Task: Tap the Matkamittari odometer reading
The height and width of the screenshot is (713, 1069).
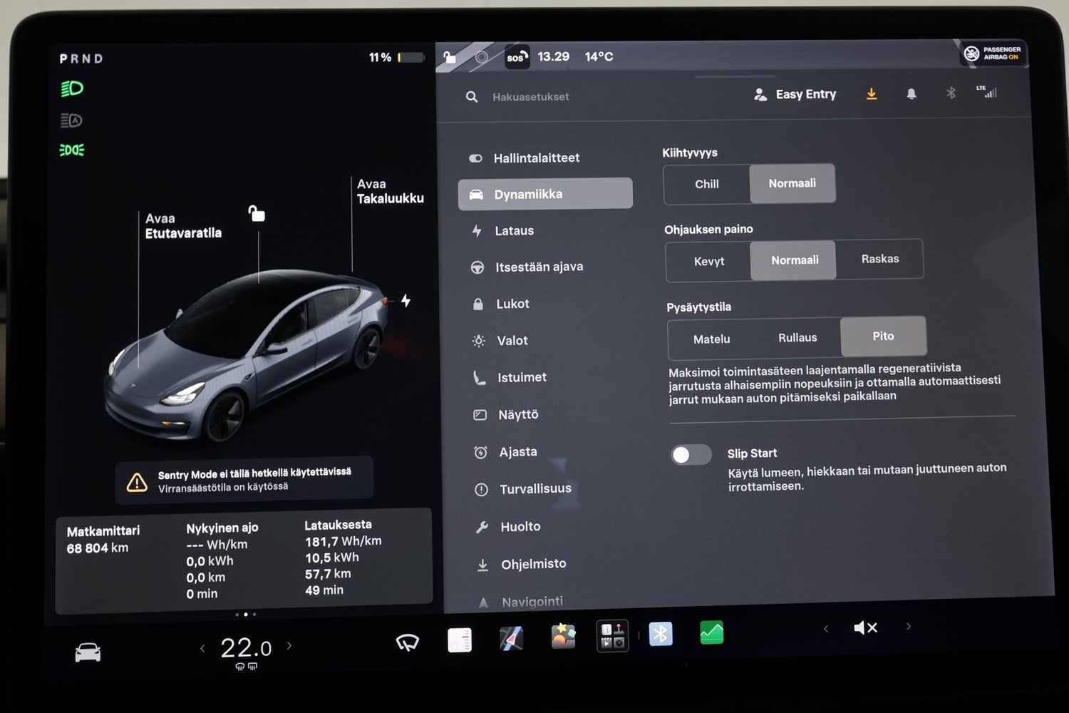Action: (x=103, y=540)
